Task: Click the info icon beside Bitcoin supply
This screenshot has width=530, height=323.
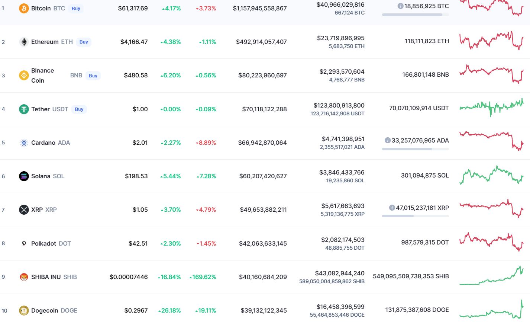Action: (x=400, y=6)
